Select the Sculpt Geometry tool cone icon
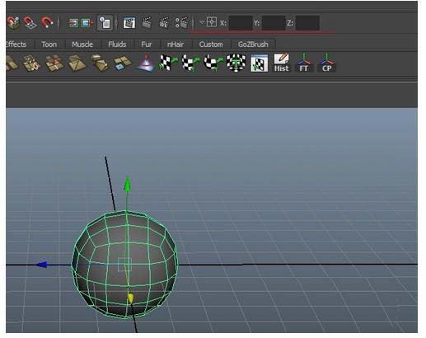This screenshot has width=426, height=338. point(146,63)
